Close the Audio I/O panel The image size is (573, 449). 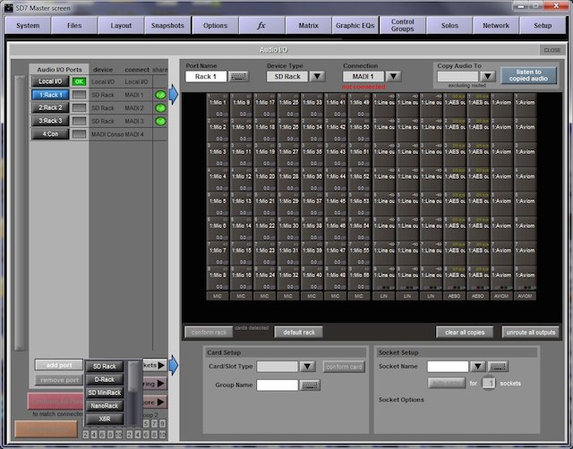[552, 50]
